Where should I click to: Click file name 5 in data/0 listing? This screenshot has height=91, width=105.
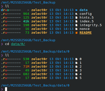[81, 78]
